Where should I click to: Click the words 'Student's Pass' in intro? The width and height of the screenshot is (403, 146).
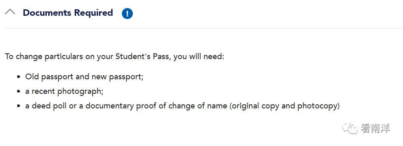click(x=143, y=56)
